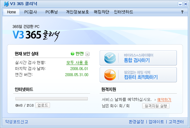
Task: Click last scan date 2008.06.01
Action: pos(79,69)
